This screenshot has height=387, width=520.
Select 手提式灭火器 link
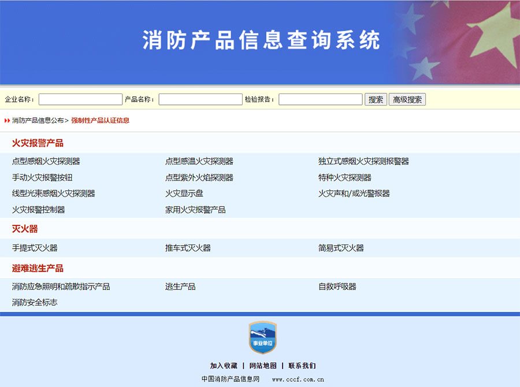tap(35, 248)
